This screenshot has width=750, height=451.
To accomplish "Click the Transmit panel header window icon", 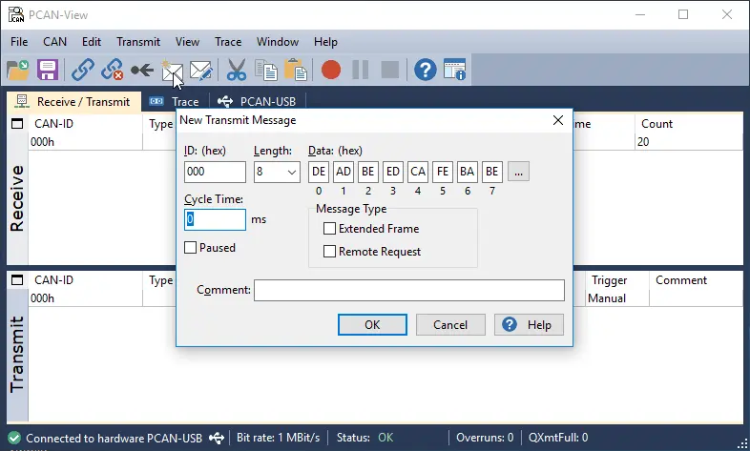I will [x=17, y=280].
